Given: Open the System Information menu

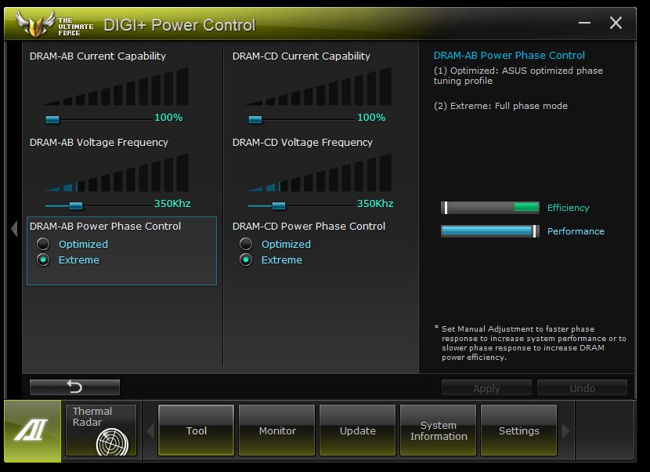Looking at the screenshot, I should pyautogui.click(x=439, y=430).
